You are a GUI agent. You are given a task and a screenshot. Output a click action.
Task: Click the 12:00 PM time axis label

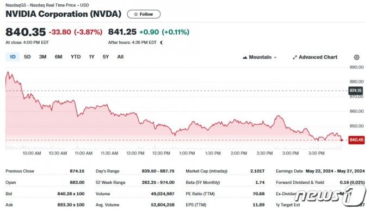click(135, 153)
